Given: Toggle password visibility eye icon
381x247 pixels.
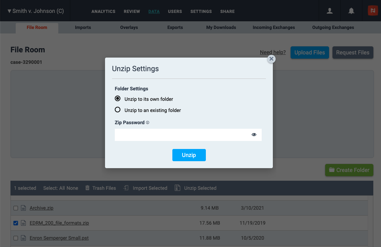Looking at the screenshot, I should [x=254, y=135].
